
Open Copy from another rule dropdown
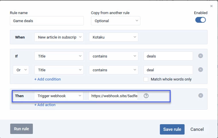coord(116,21)
